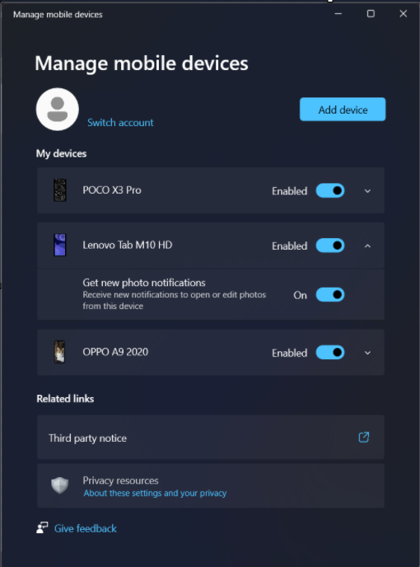420x567 pixels.
Task: Expand the POCO X3 Pro options chevron
Action: 367,191
